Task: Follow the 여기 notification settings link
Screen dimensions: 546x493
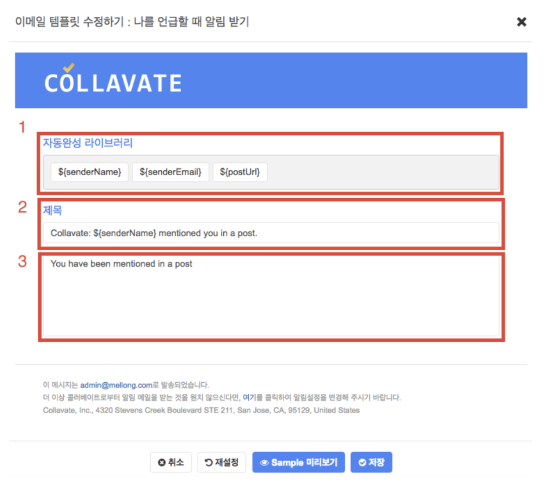Action: pyautogui.click(x=249, y=397)
